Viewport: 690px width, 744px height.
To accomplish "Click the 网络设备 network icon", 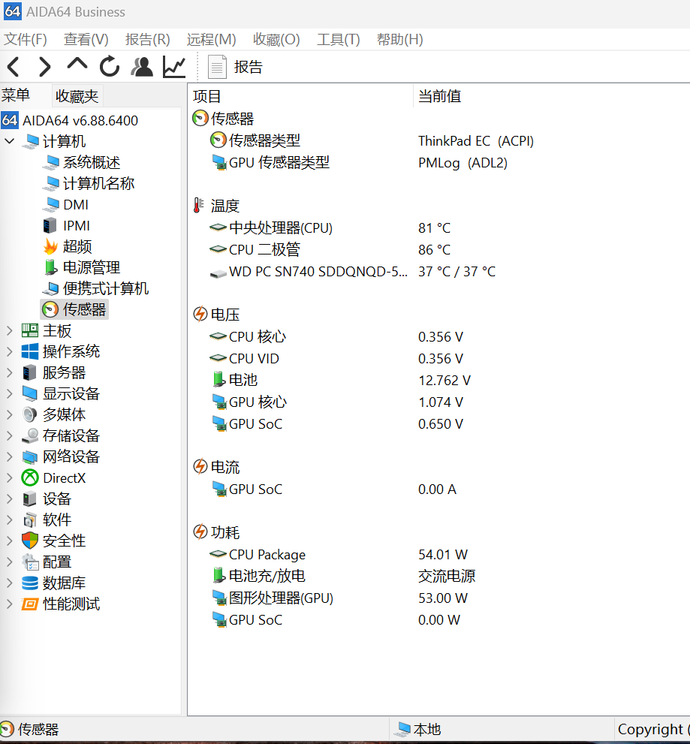I will pos(29,457).
